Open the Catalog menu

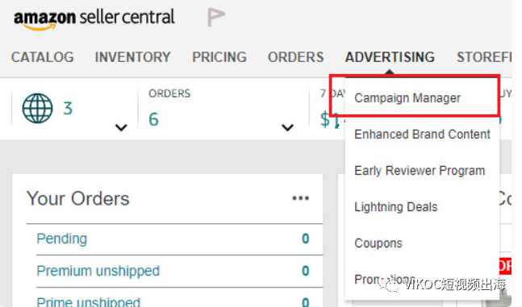coord(43,57)
